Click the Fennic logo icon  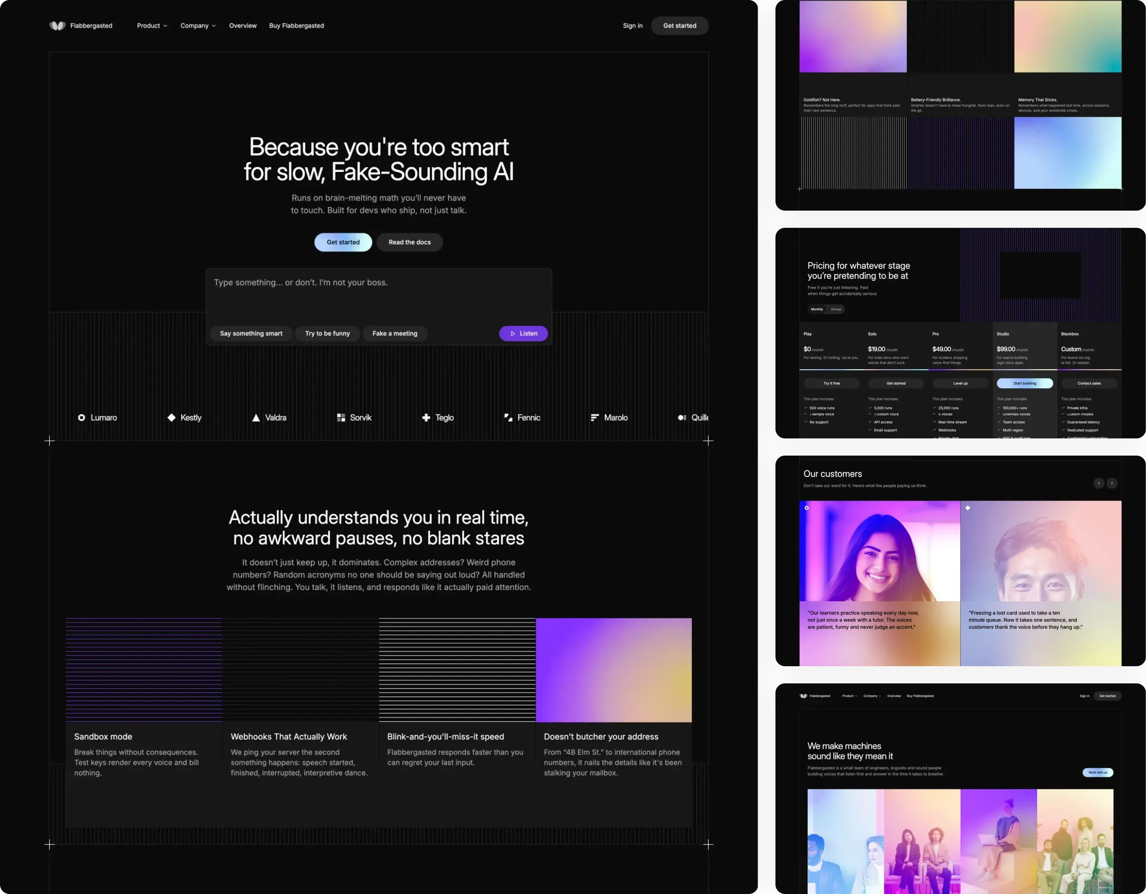[509, 417]
